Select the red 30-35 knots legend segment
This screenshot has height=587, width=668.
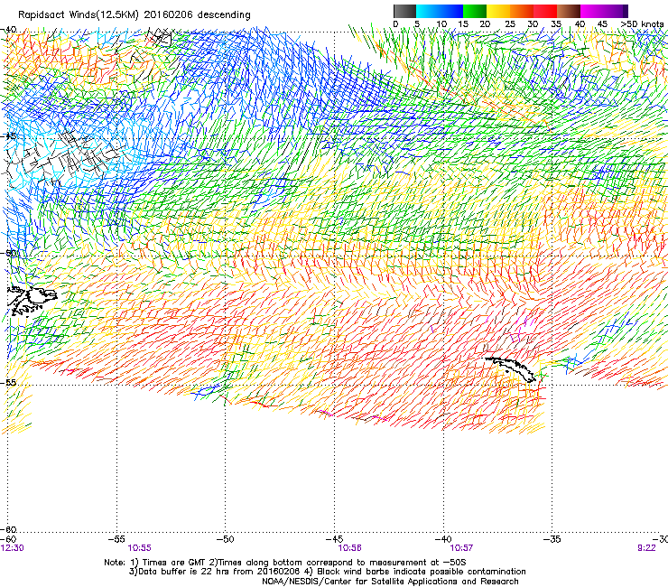[545, 11]
